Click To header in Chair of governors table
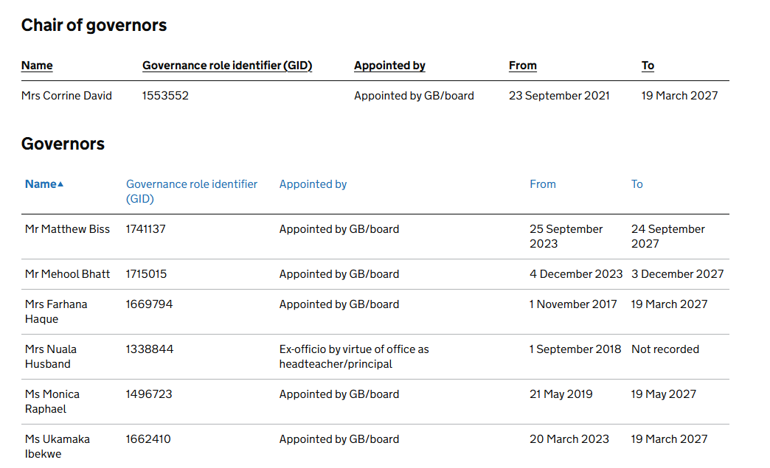This screenshot has height=468, width=770. click(648, 66)
